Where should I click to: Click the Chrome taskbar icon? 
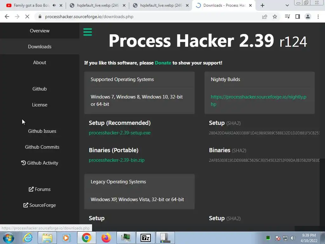point(86,238)
